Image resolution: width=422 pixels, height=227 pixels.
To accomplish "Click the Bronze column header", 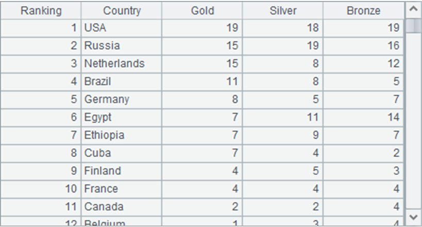I will pyautogui.click(x=364, y=11).
